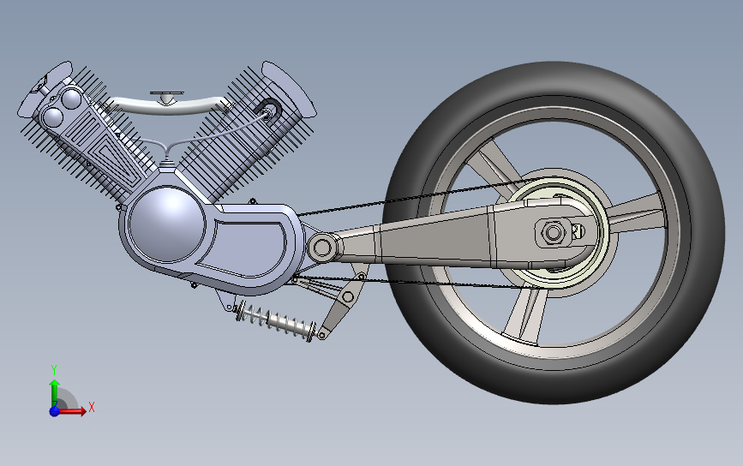This screenshot has height=466, width=743.
Task: Select the round crankcase cover dome
Action: coord(167,224)
